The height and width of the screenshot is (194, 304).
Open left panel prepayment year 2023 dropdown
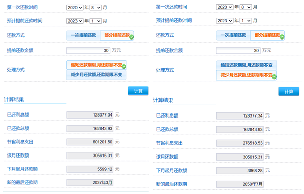point(74,21)
